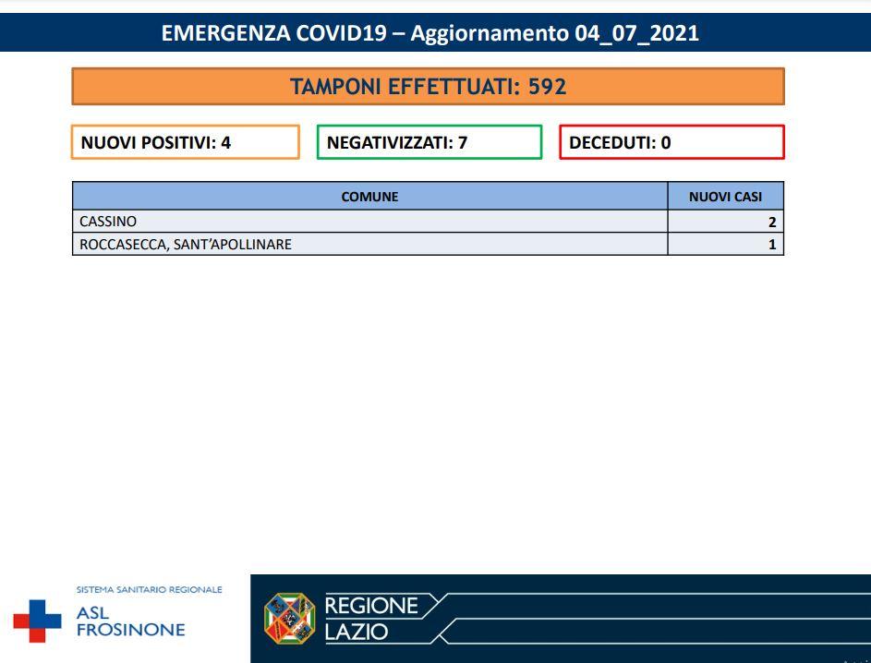This screenshot has height=663, width=871.
Task: Click the ASL FROSINONE text label
Action: pyautogui.click(x=130, y=621)
